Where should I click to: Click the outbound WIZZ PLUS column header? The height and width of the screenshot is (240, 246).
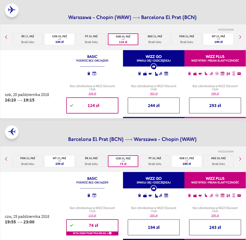(x=215, y=58)
